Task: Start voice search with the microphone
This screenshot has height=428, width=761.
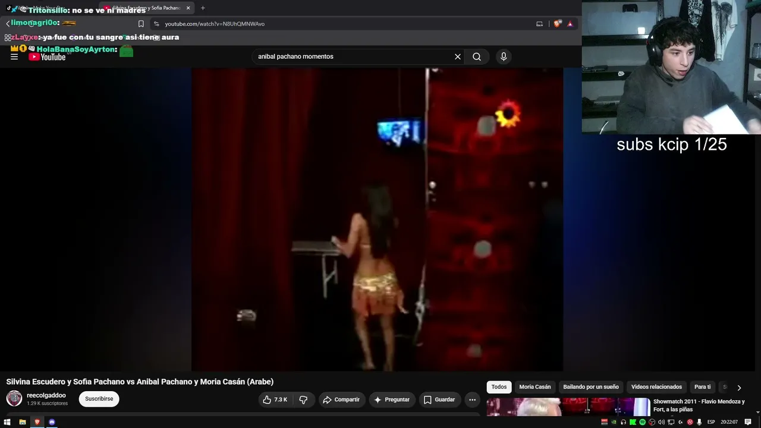Action: [x=504, y=56]
